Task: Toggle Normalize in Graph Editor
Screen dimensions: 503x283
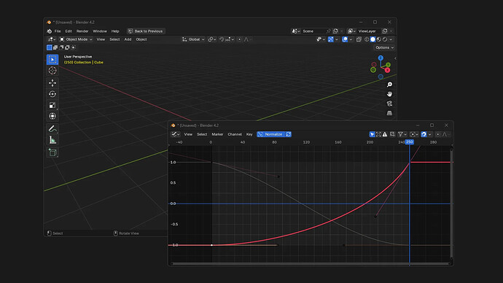Action: pos(271,134)
